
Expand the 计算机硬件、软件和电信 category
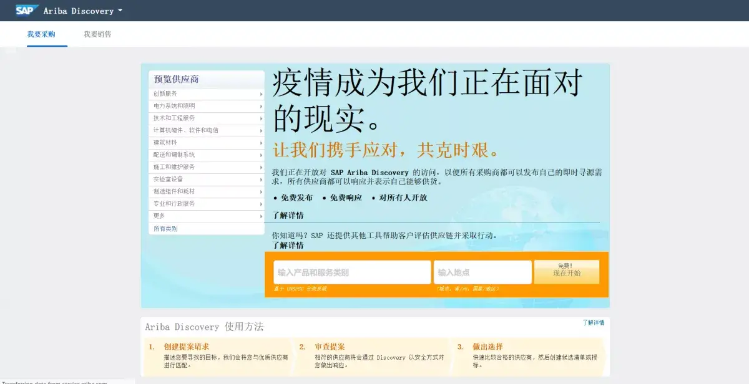click(x=207, y=130)
